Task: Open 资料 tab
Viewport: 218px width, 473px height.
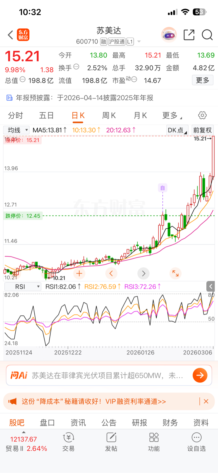Action: [201, 423]
